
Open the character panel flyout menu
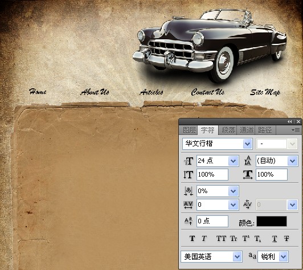coord(296,130)
